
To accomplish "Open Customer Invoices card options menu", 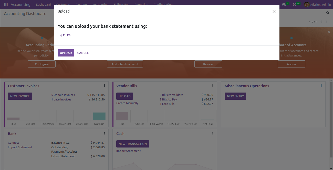I will [104, 86].
